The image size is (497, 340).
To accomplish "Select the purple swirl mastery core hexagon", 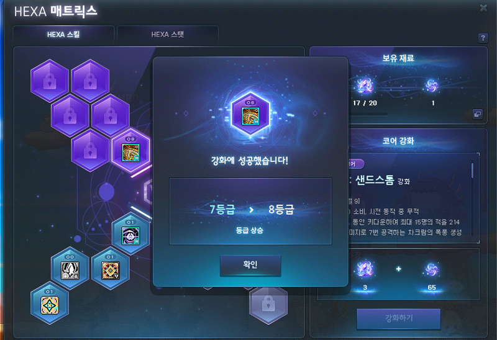I will 130,234.
